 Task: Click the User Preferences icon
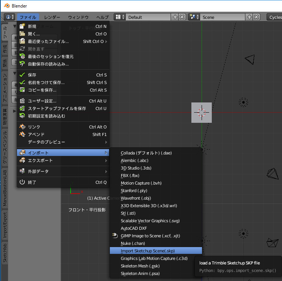[22, 101]
